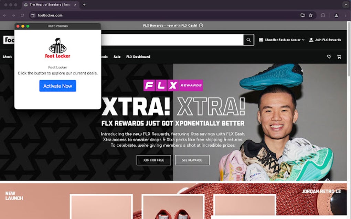
Task: Open the browser three-dot menu
Action: 345,15
